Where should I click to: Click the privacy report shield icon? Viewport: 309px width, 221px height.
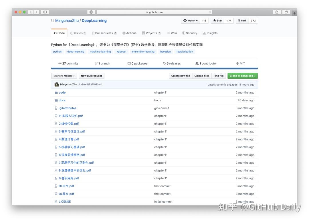click(x=91, y=12)
